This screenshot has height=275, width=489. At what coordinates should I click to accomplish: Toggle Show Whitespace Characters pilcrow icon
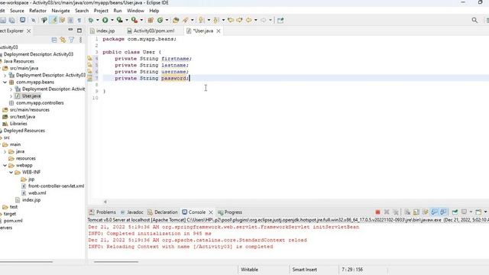coord(79,20)
